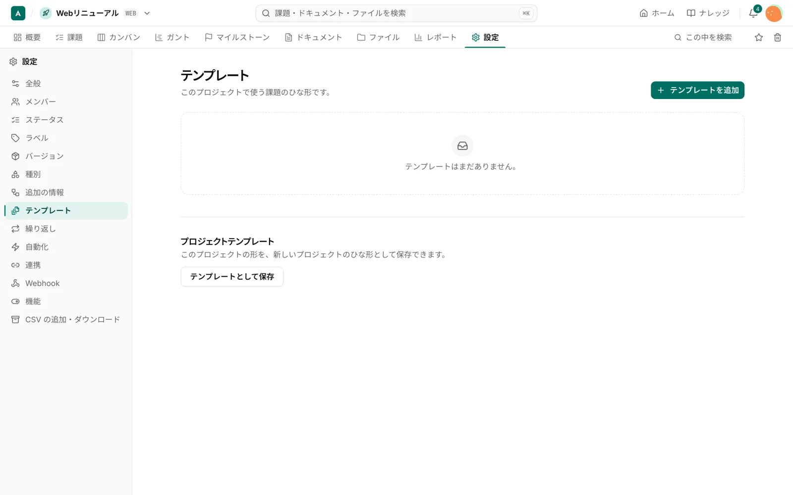The width and height of the screenshot is (793, 495).
Task: Open ラベル settings
Action: pyautogui.click(x=66, y=138)
